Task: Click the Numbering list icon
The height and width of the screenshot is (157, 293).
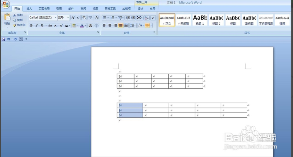Action: 112,18
